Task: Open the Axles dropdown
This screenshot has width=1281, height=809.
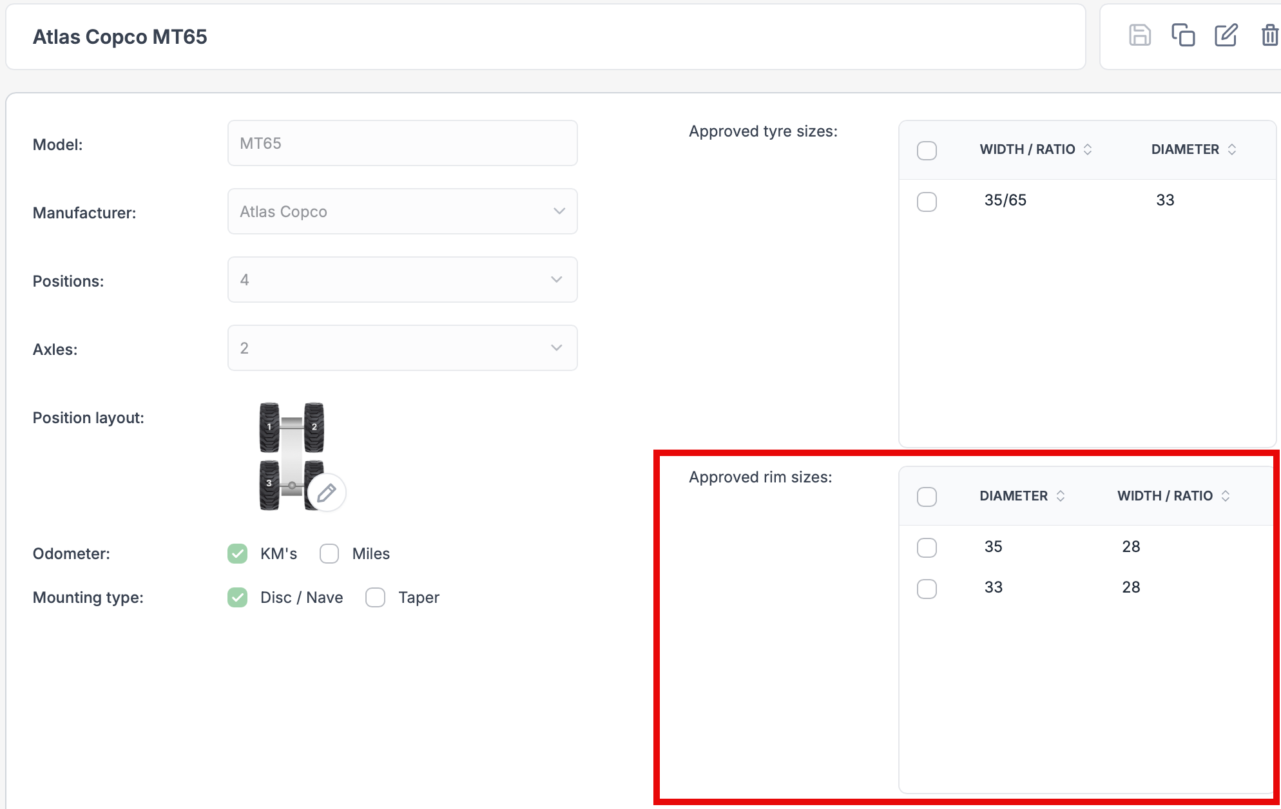Action: click(x=402, y=348)
